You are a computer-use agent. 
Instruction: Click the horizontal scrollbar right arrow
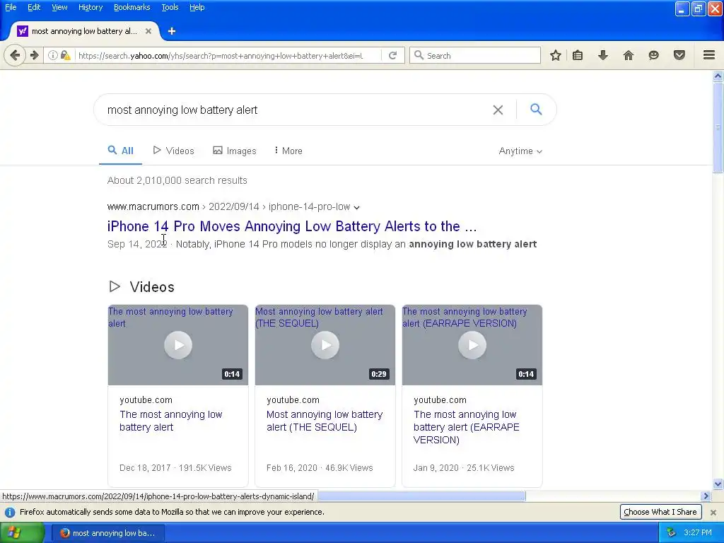coord(706,496)
